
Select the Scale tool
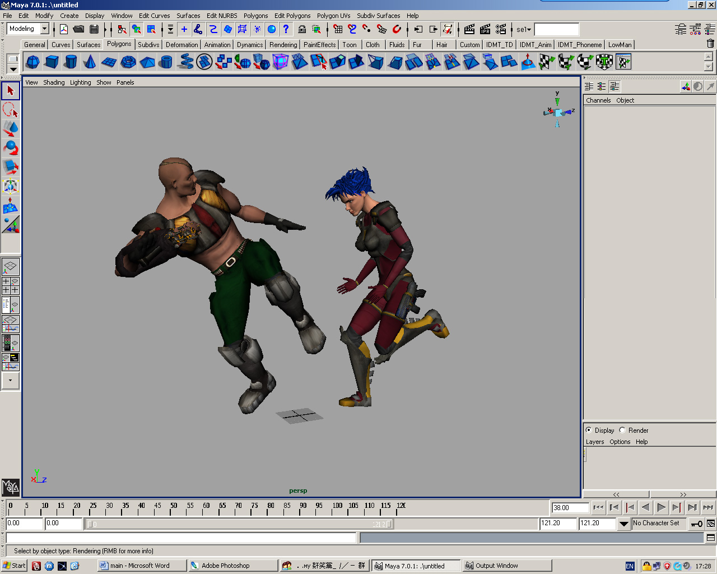point(11,167)
